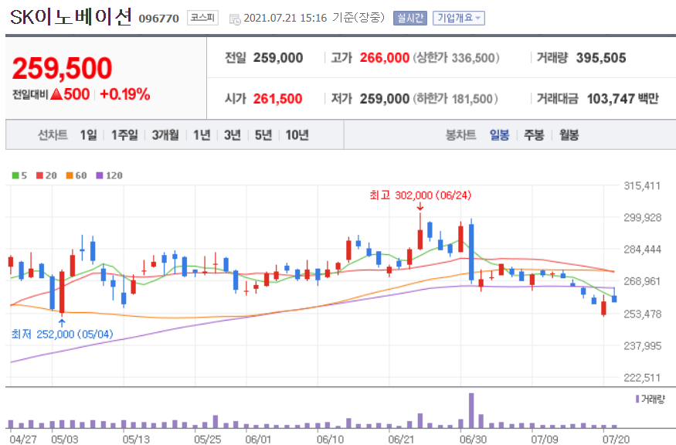Click the +0.19% change percentage

coord(124,94)
